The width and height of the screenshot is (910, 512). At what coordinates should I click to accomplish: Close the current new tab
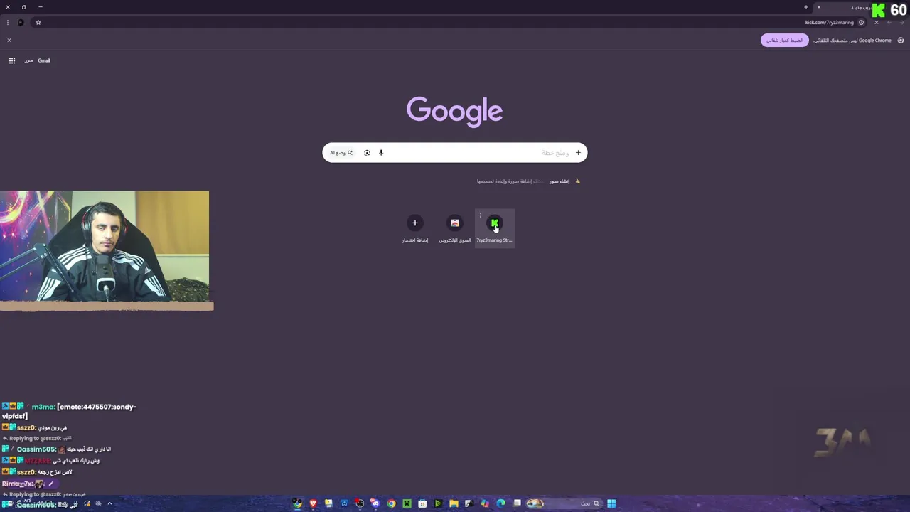[818, 7]
